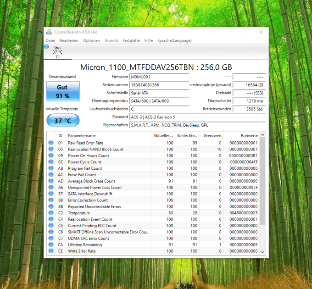Open the Datei menu
The height and width of the screenshot is (289, 312).
(x=50, y=40)
